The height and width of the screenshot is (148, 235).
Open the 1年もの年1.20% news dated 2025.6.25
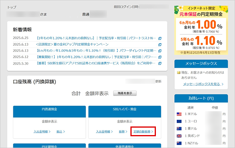tap(96, 38)
